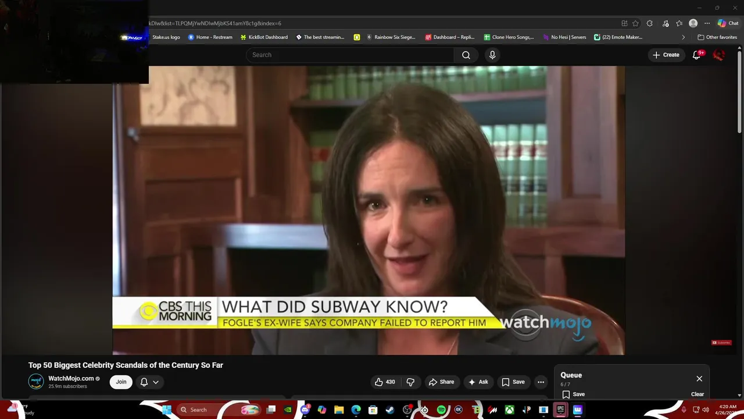Open Microsoft Store from the taskbar

(373, 410)
